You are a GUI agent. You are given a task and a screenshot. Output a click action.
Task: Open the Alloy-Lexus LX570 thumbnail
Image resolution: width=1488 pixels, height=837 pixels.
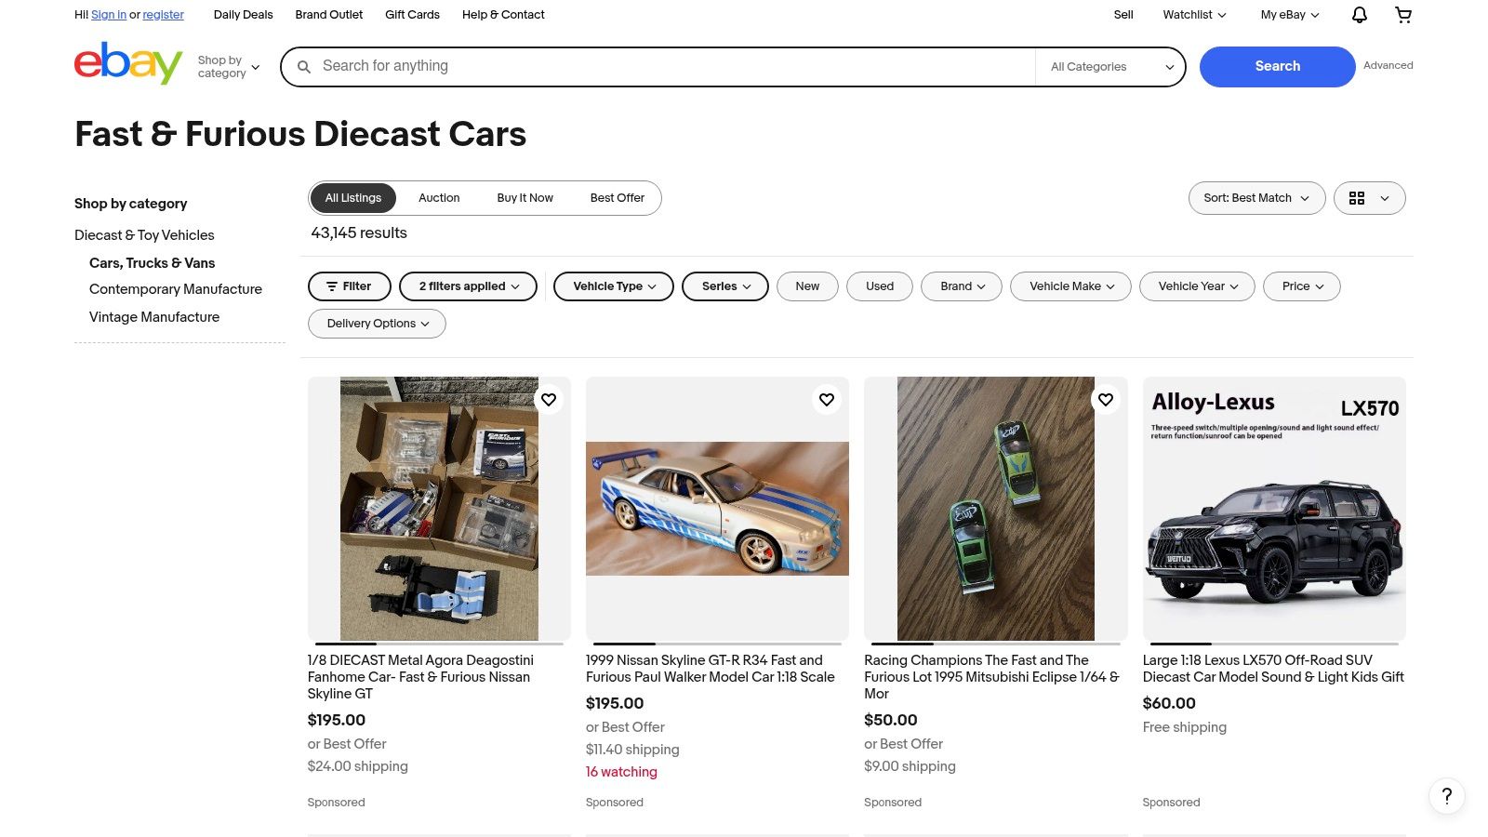(1274, 508)
